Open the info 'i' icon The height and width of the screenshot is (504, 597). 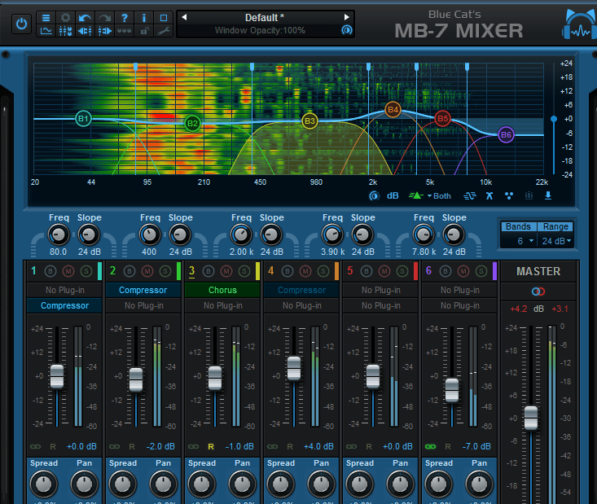click(x=144, y=18)
